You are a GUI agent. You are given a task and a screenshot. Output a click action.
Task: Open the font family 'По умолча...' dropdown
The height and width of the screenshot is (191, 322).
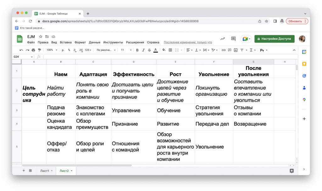(x=106, y=50)
